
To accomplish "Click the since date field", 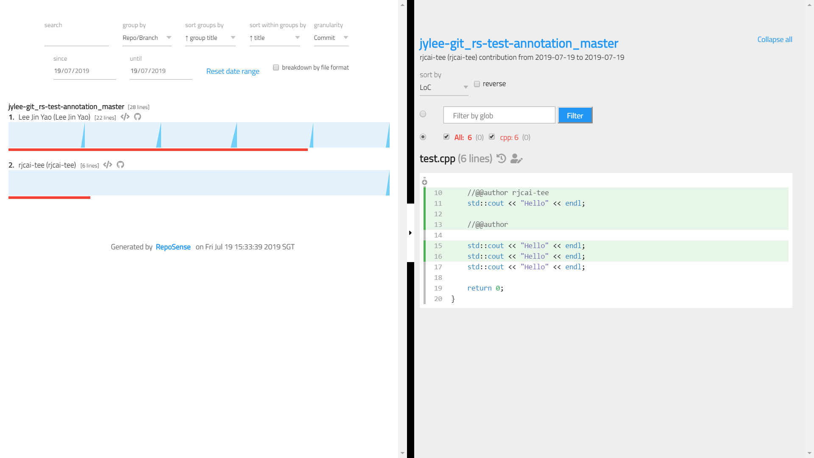I will tap(85, 71).
